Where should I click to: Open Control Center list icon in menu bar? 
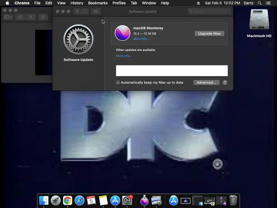tap(268, 3)
